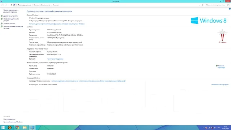Open Help via blue question mark icon
The height and width of the screenshot is (130, 231).
click(230, 9)
